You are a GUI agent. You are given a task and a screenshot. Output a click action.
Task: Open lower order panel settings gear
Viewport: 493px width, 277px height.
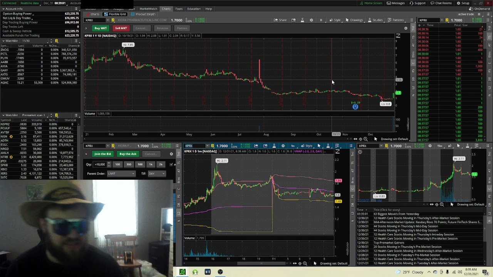tap(171, 154)
